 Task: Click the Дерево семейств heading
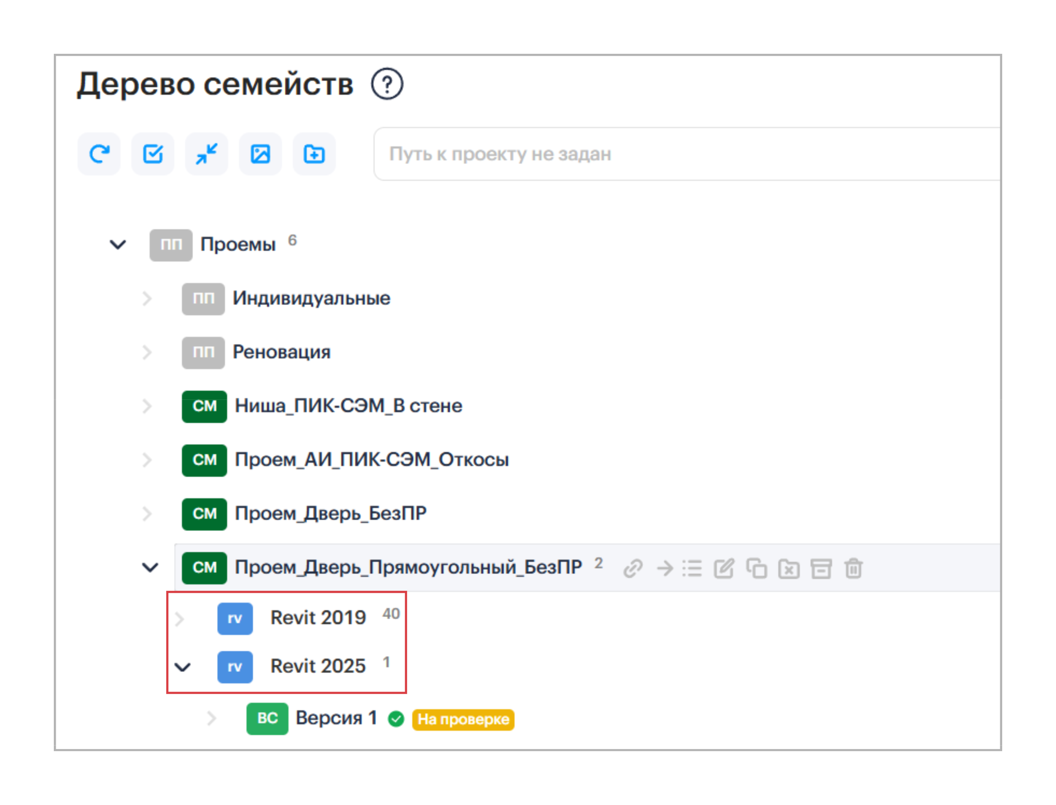click(x=215, y=85)
